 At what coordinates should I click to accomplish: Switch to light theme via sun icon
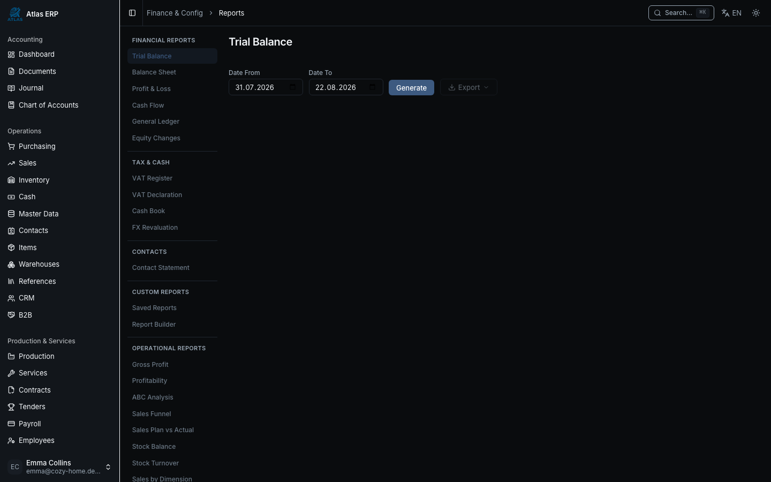point(756,13)
